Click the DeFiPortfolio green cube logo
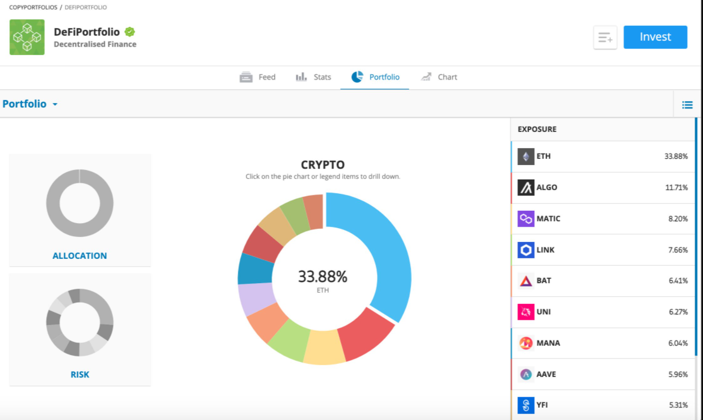Screen dimensions: 703x420 [27, 37]
